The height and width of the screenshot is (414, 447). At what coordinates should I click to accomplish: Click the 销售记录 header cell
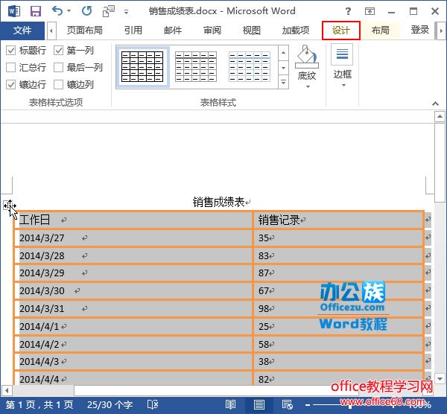338,220
